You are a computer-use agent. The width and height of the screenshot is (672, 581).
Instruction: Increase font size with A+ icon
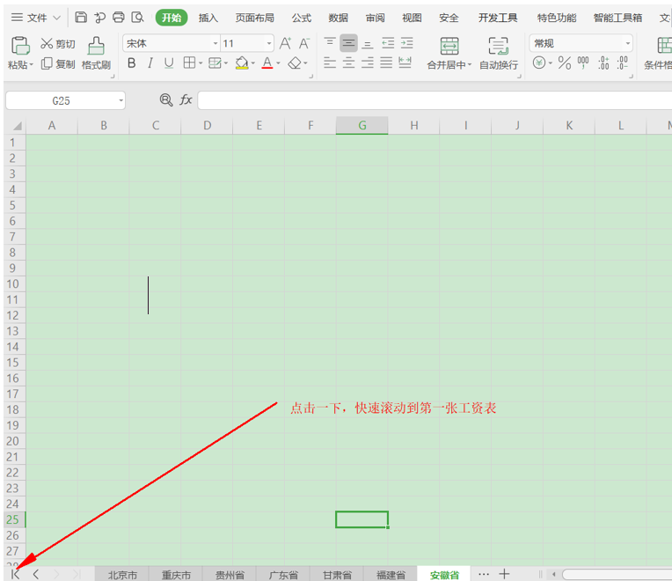click(x=286, y=43)
